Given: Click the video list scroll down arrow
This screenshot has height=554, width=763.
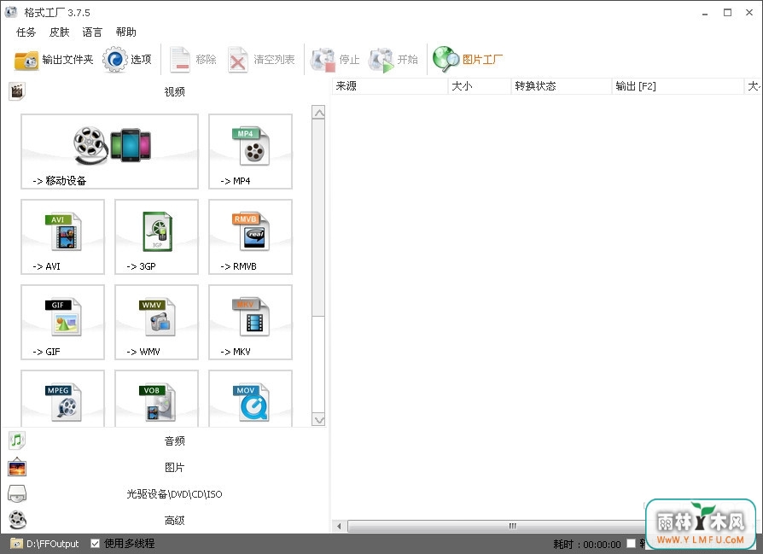Looking at the screenshot, I should [x=318, y=420].
